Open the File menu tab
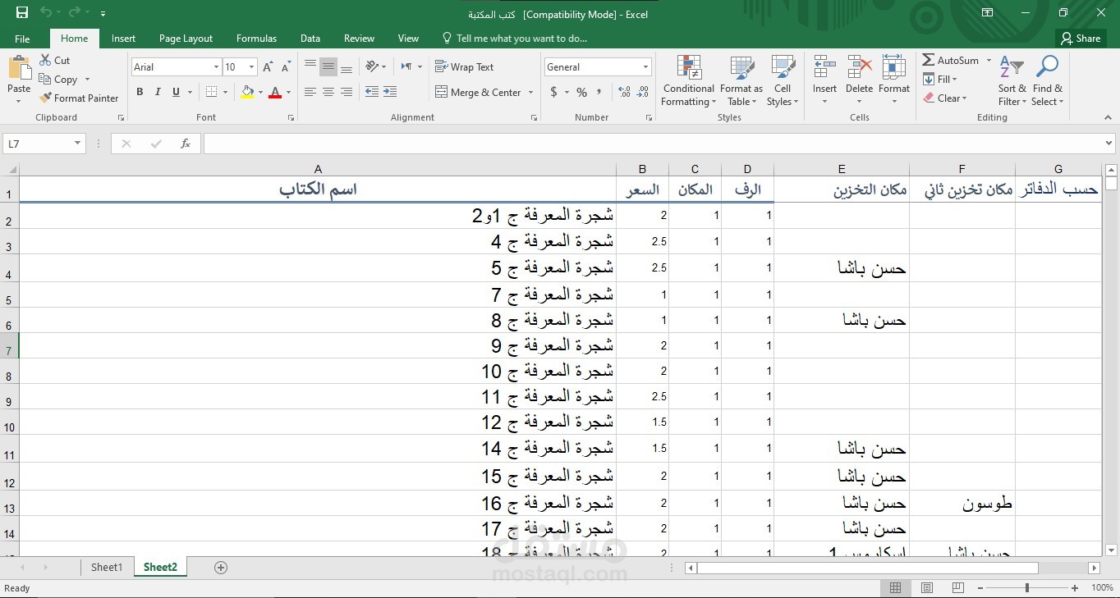The image size is (1120, 598). pos(22,39)
